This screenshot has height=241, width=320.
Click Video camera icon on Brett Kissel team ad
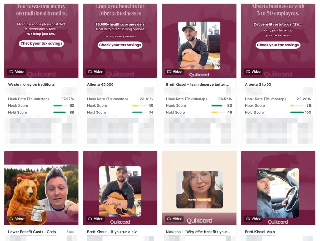[x=169, y=72]
